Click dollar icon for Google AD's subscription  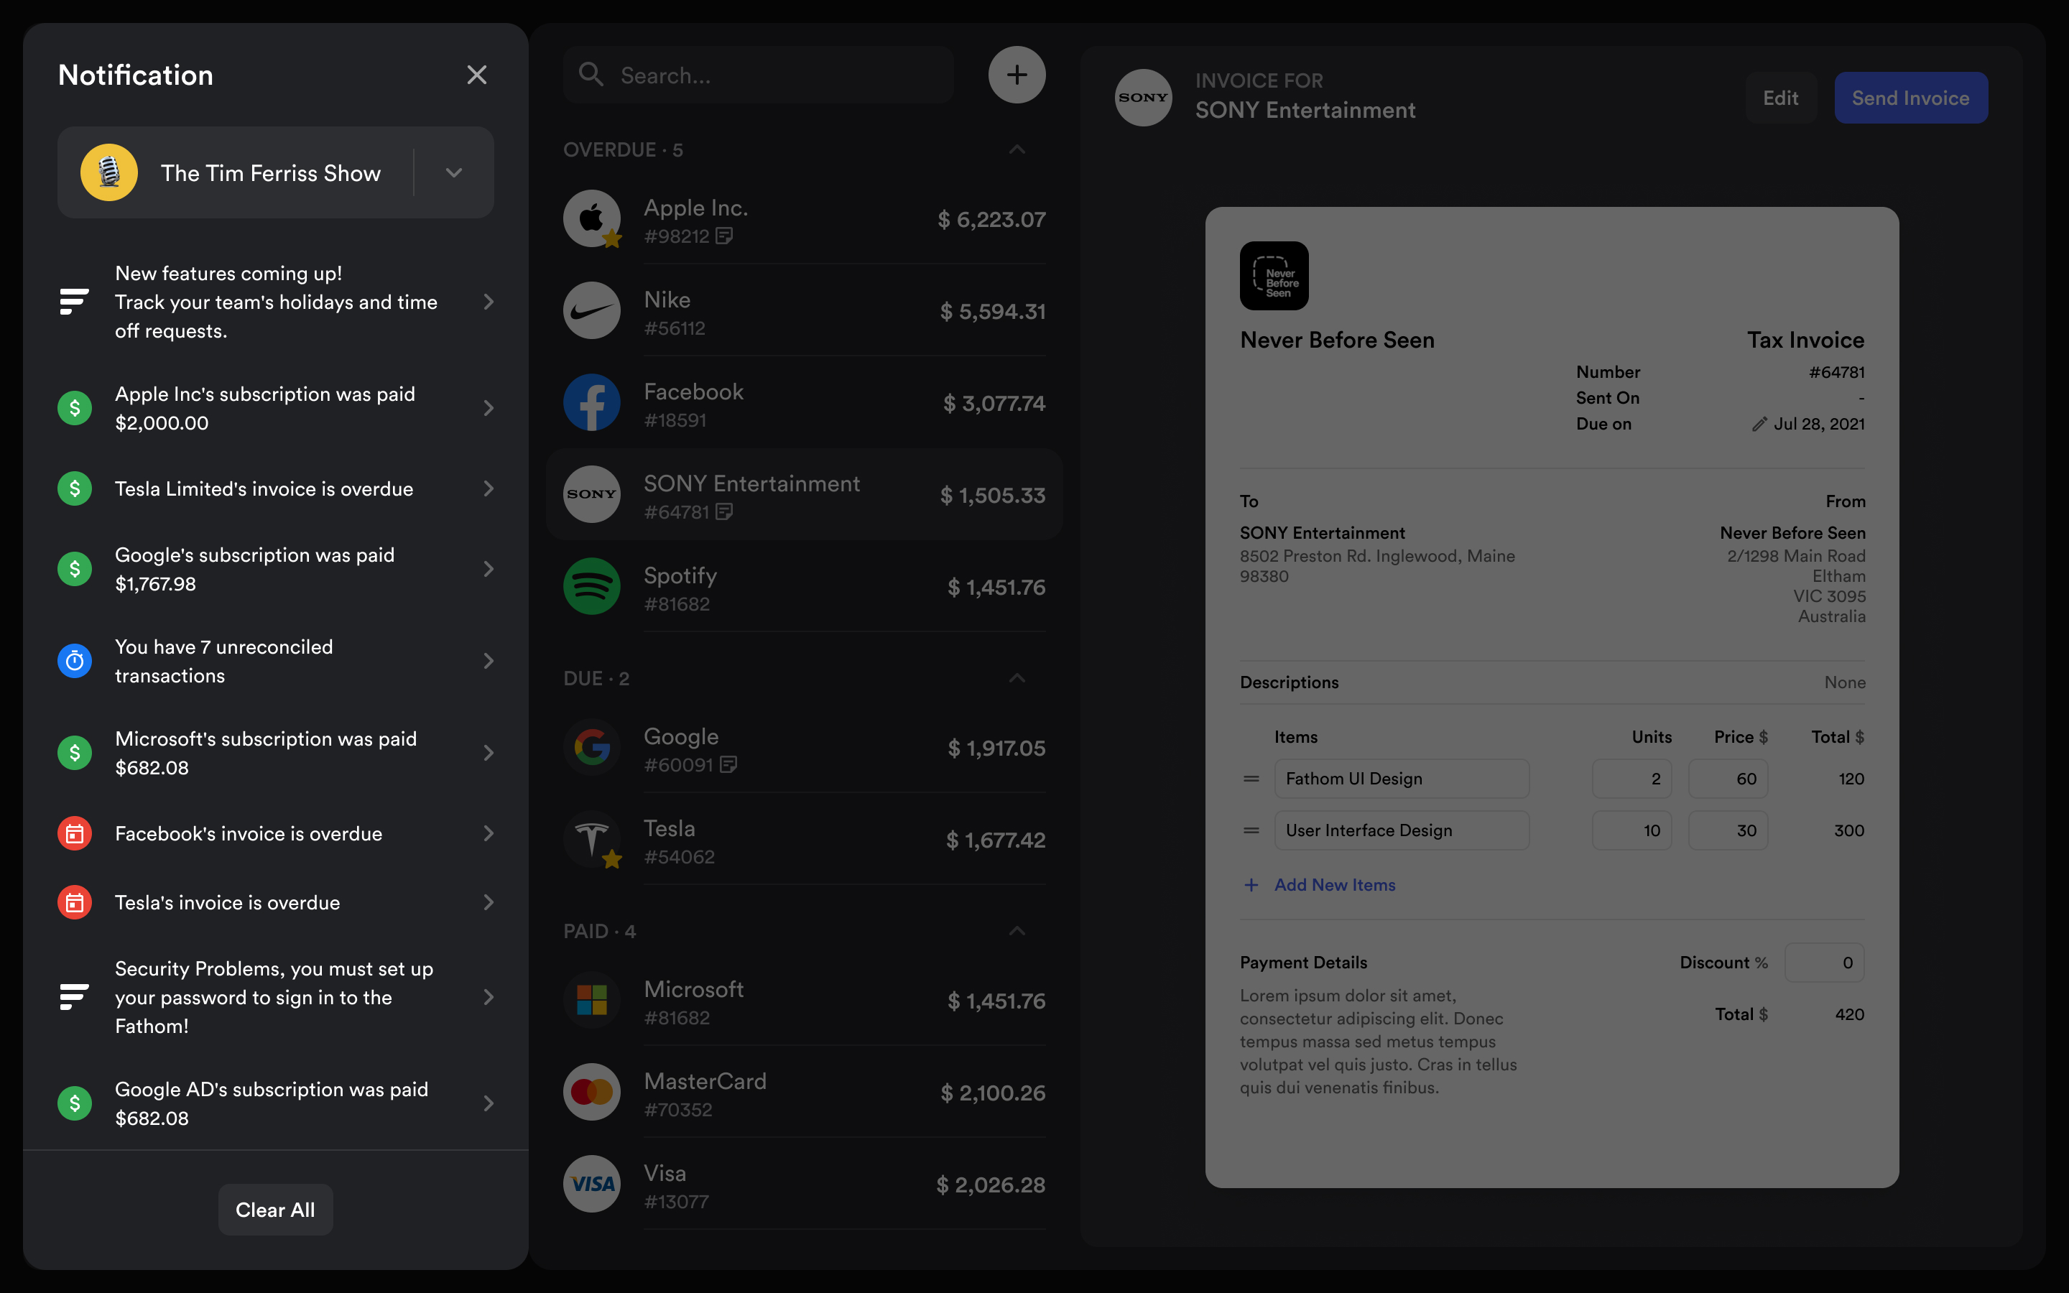click(75, 1103)
